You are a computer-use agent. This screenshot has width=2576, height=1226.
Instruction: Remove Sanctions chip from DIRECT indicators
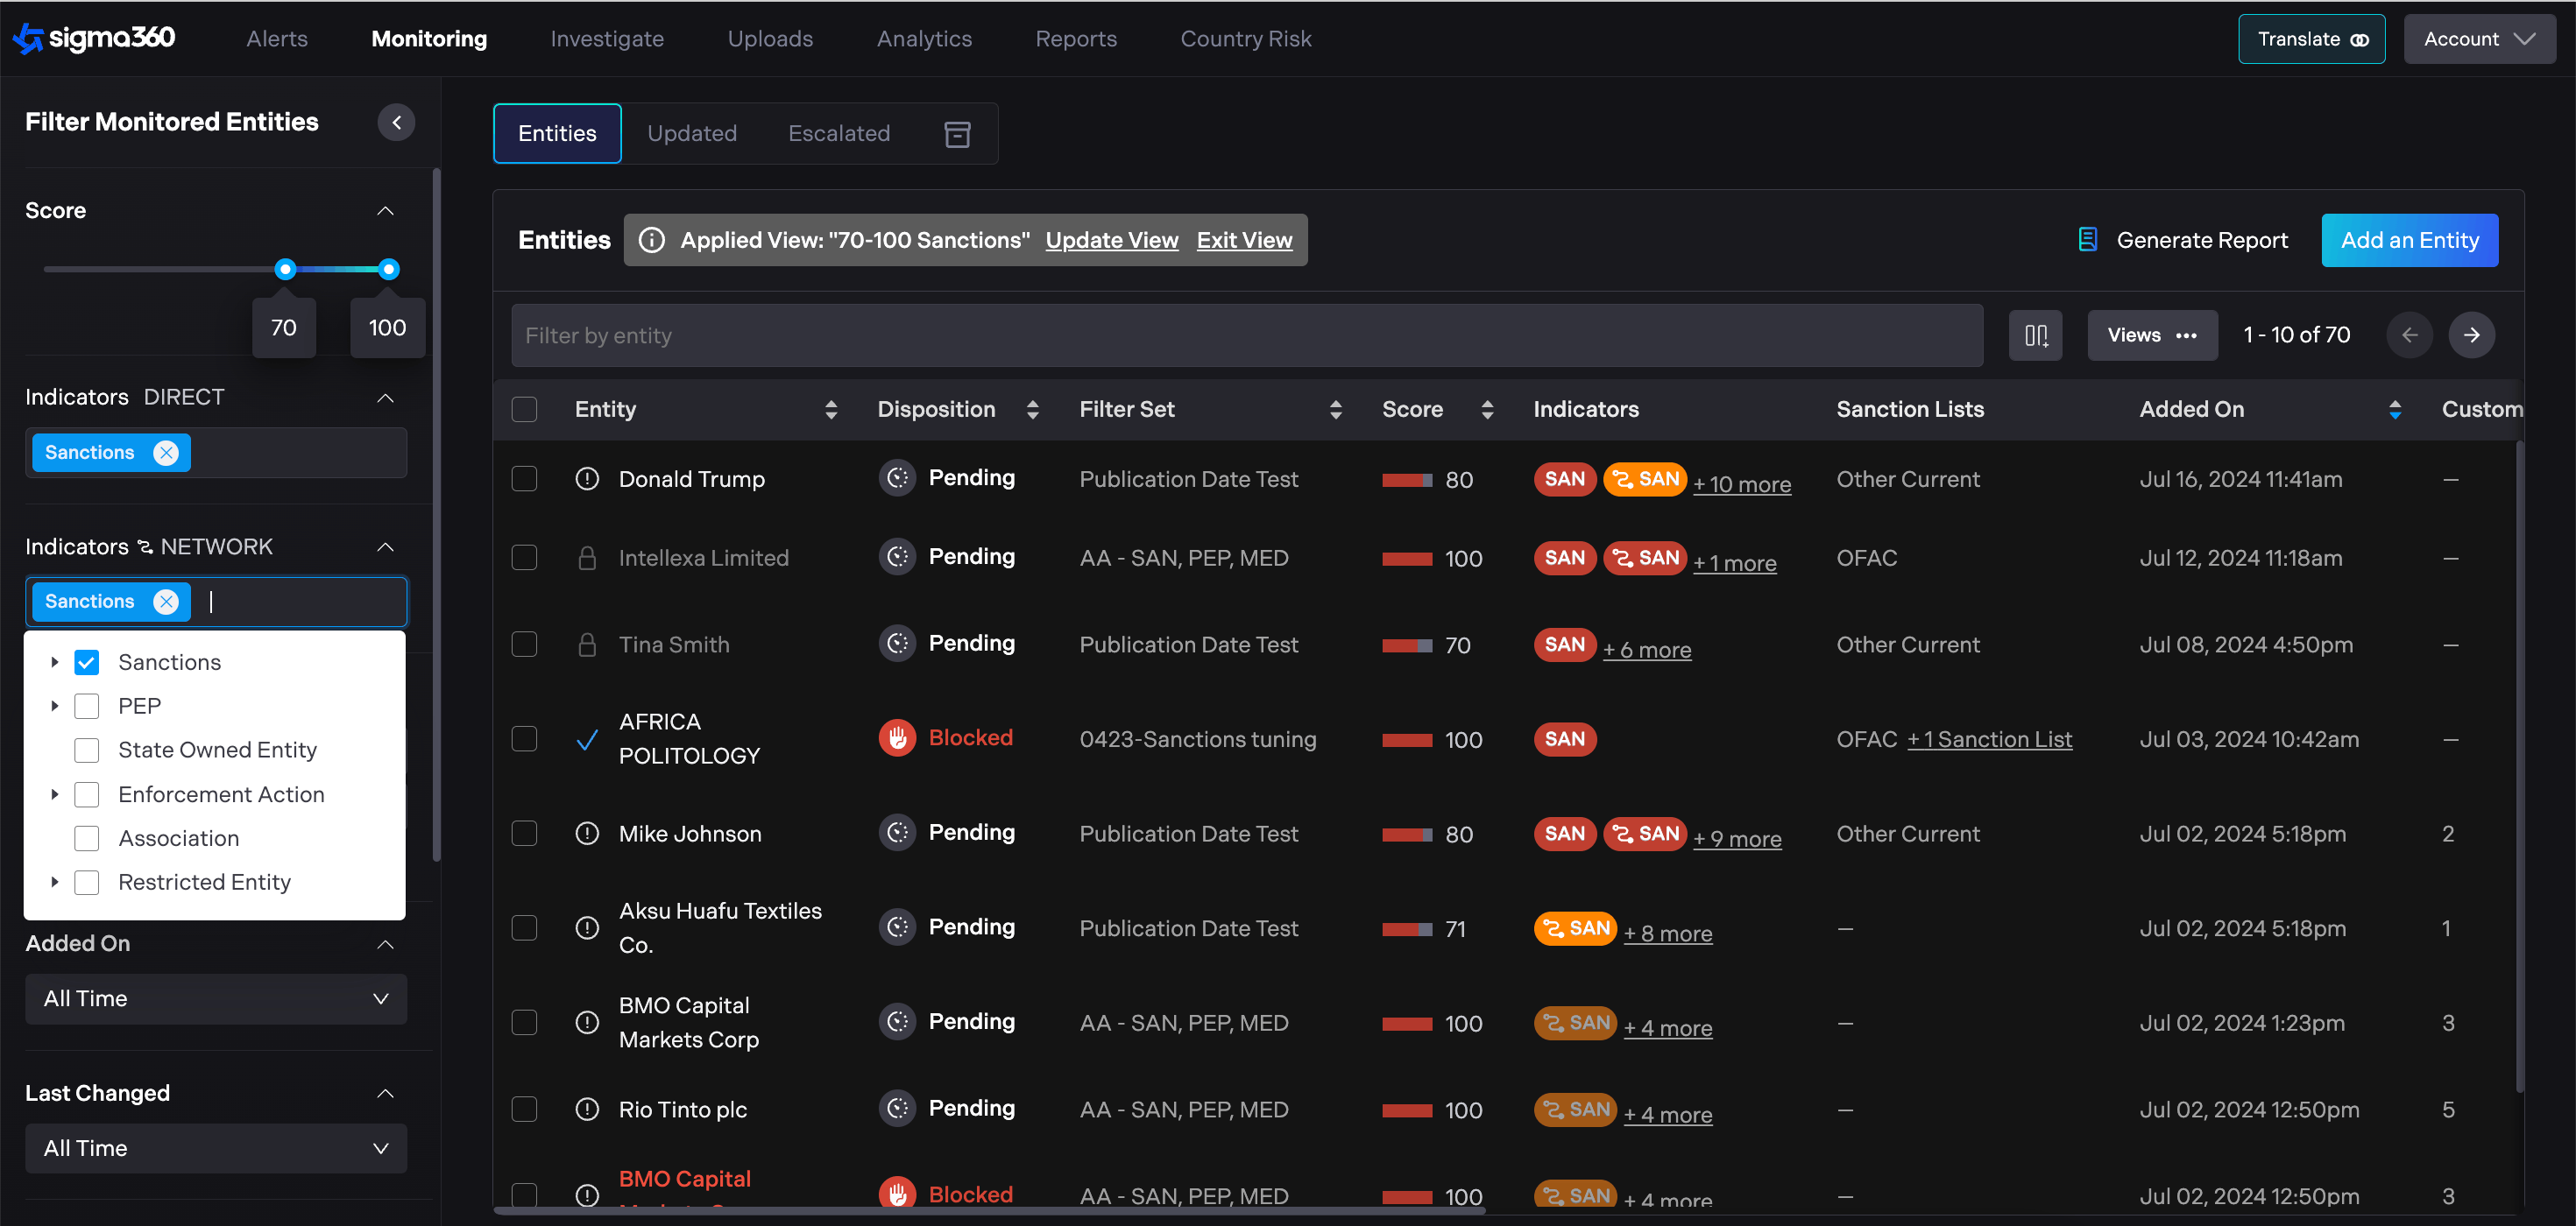(x=166, y=453)
